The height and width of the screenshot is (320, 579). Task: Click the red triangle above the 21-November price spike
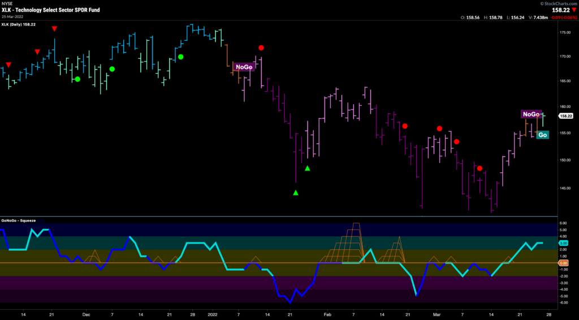(55, 29)
